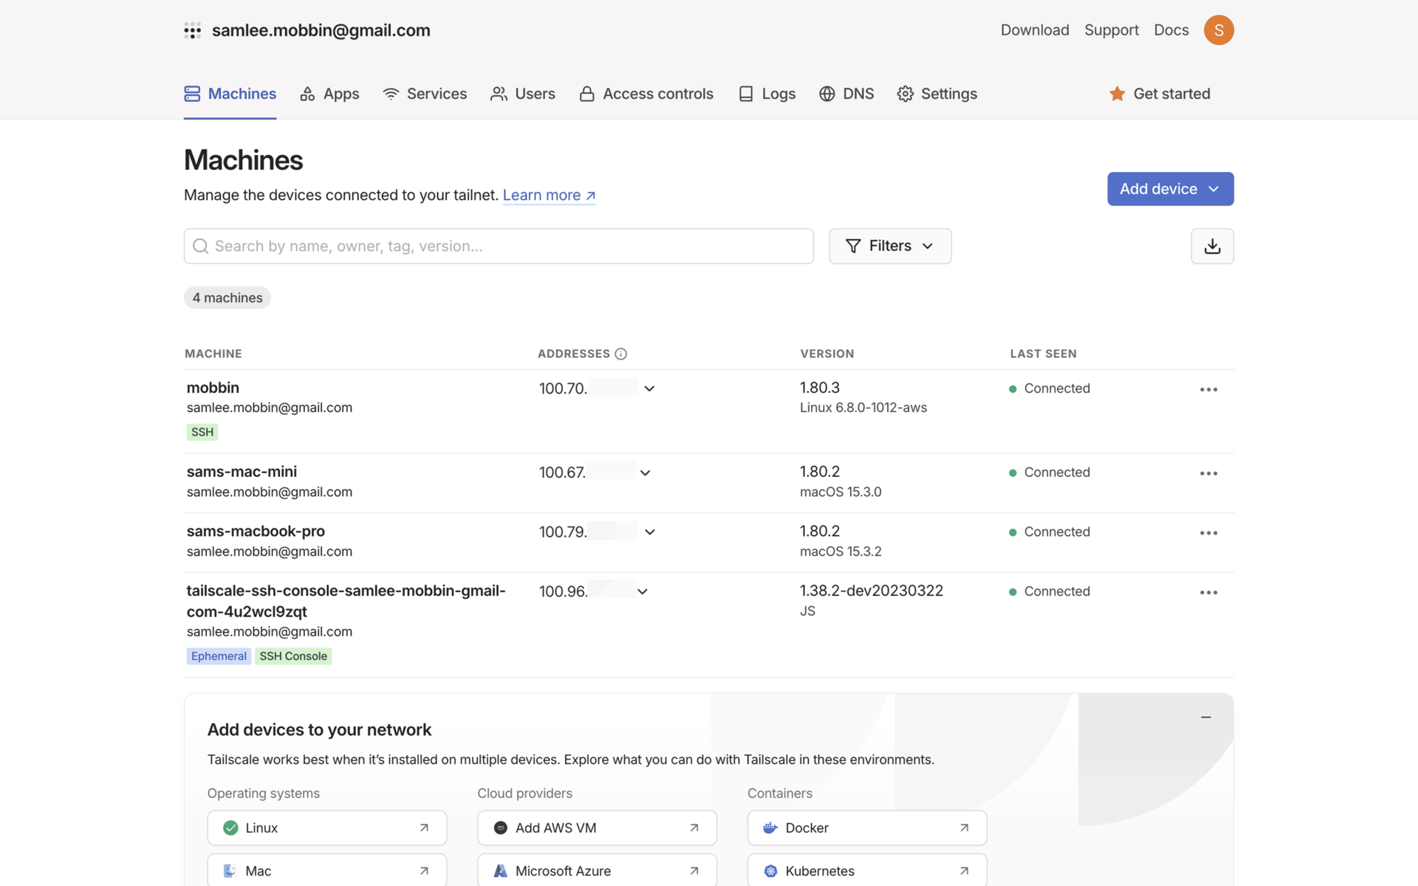Click the download/export machines icon button
The height and width of the screenshot is (886, 1418).
pos(1212,246)
